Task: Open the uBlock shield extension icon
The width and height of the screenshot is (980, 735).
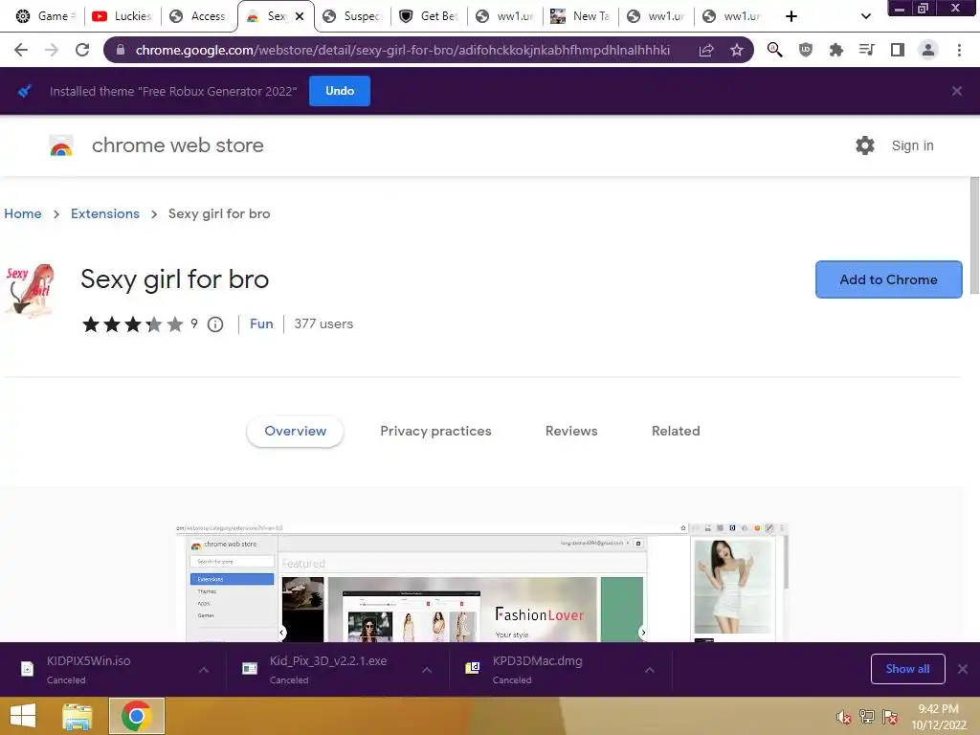Action: coord(806,50)
